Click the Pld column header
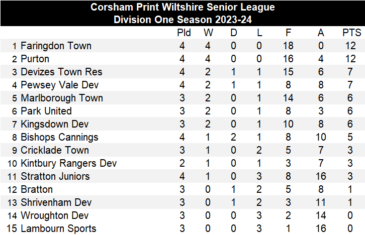The width and height of the screenshot is (365, 235). [x=184, y=33]
